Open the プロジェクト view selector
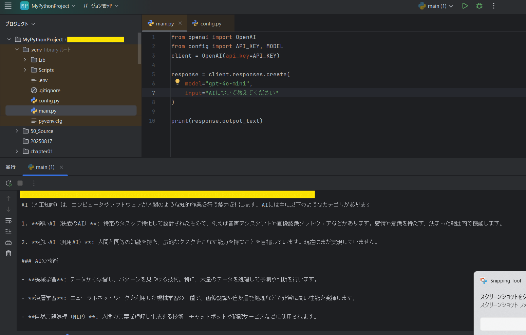 20,24
